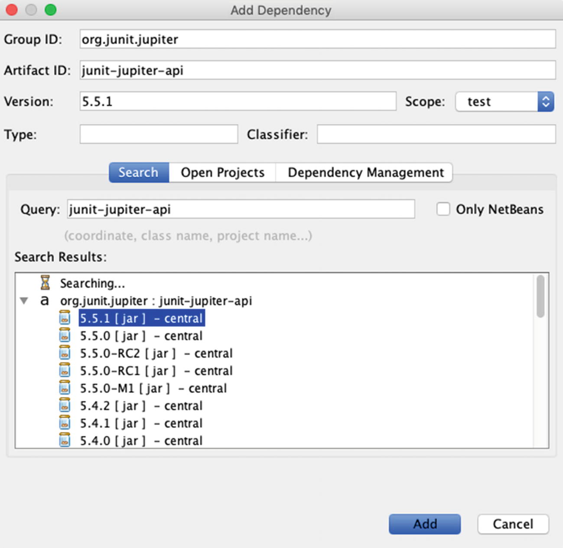Click the jar icon beside version 5.5.0
This screenshot has width=563, height=548.
[65, 336]
